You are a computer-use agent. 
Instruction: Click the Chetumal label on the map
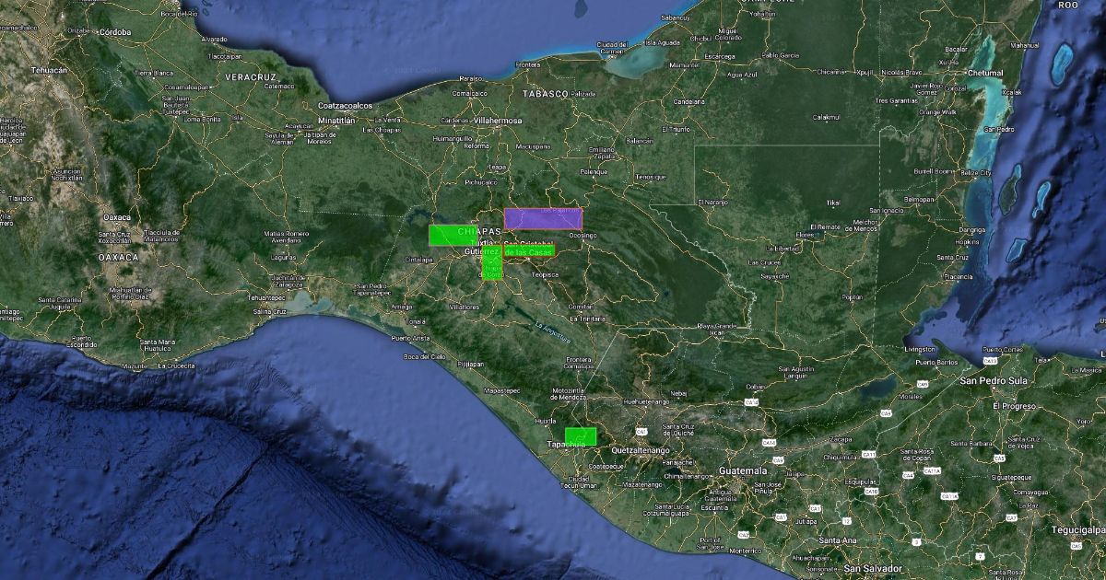(982, 73)
